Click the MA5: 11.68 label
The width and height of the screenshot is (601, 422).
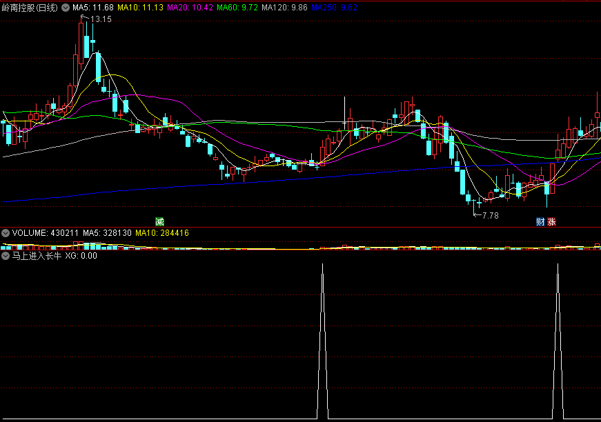coord(93,8)
